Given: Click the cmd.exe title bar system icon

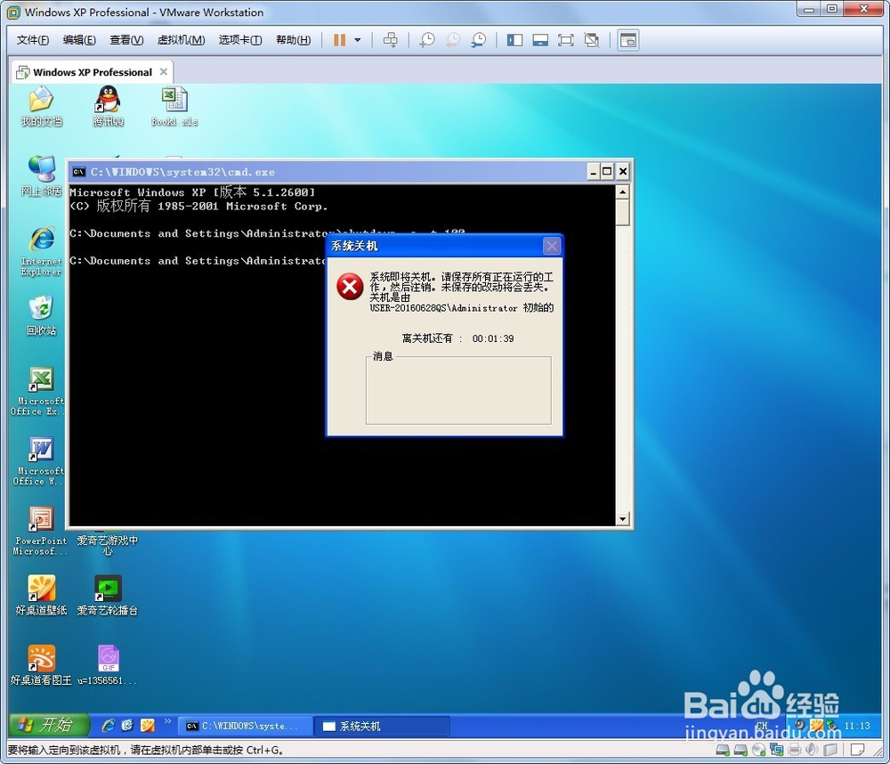Looking at the screenshot, I should 79,172.
